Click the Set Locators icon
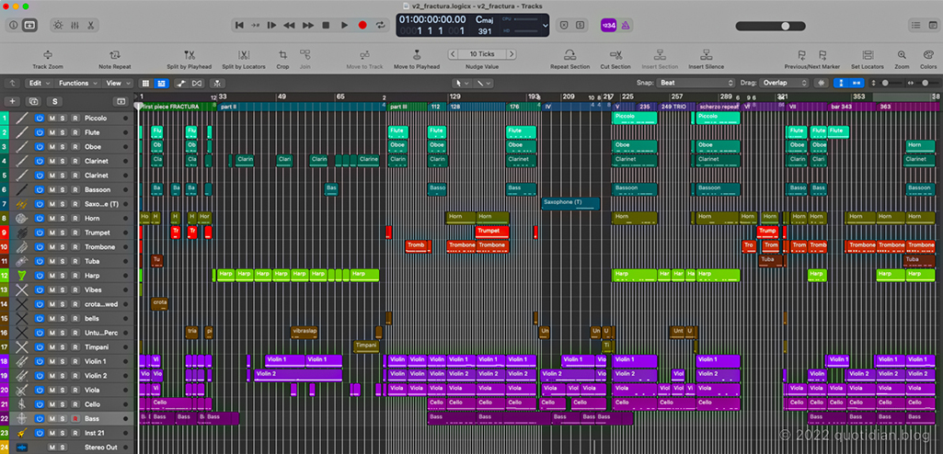 point(868,54)
